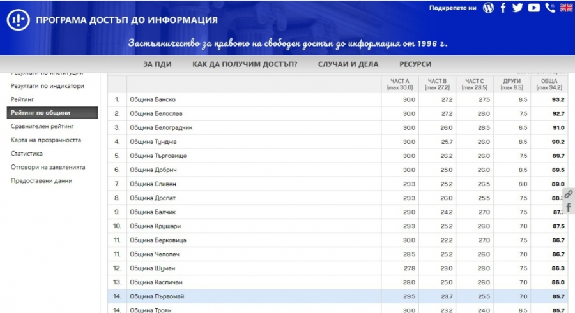
Task: Select the Община Каспичан row
Action: click(338, 282)
